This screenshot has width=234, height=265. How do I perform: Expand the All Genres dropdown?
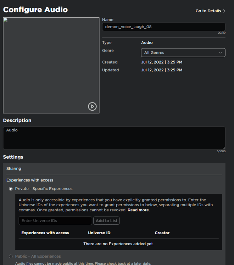tap(183, 53)
